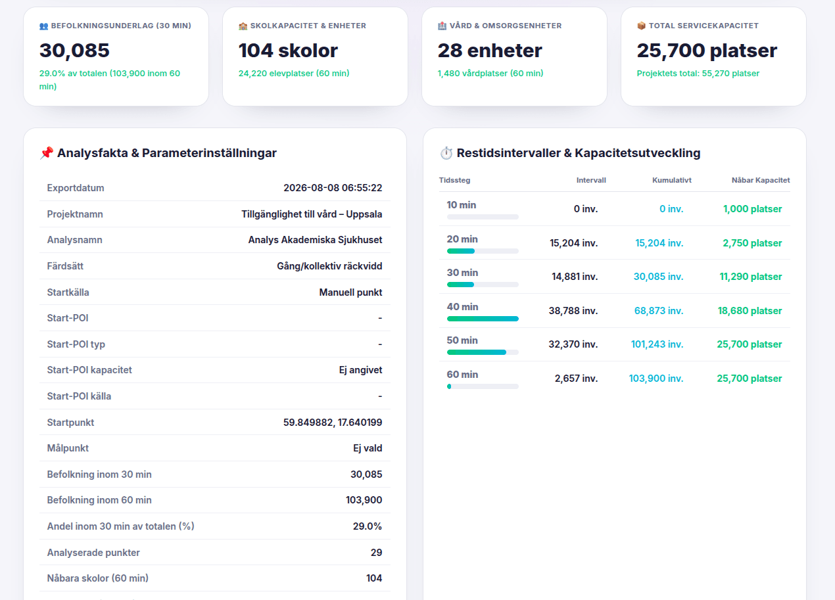Screen dimensions: 835x600
Task: Select the 25,700 platser headline
Action: click(x=707, y=51)
